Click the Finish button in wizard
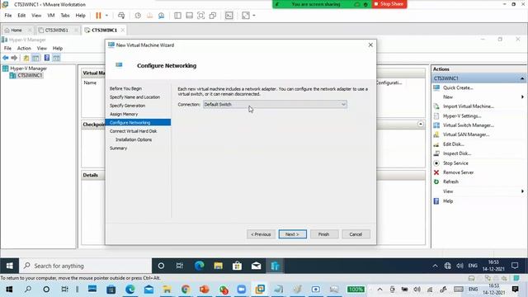The width and height of the screenshot is (528, 297). (324, 234)
